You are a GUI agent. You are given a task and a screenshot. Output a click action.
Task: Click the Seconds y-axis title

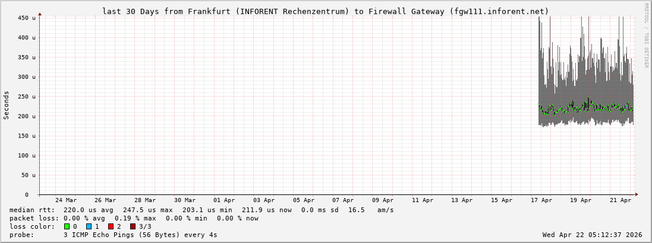click(x=7, y=105)
